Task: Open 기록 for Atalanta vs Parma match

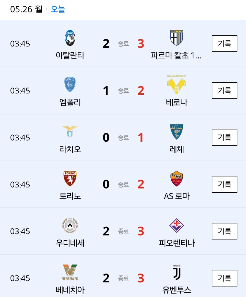Action: [224, 44]
